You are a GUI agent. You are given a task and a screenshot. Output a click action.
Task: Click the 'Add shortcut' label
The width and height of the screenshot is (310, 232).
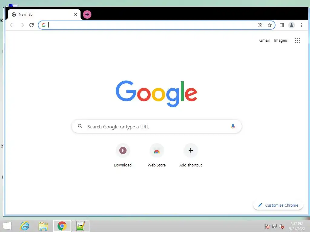coord(191,165)
